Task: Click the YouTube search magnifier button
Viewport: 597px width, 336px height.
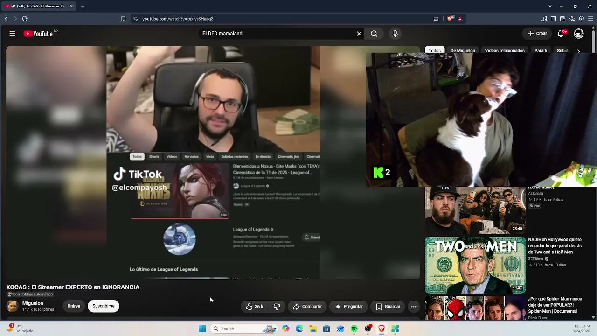Action: pyautogui.click(x=374, y=34)
